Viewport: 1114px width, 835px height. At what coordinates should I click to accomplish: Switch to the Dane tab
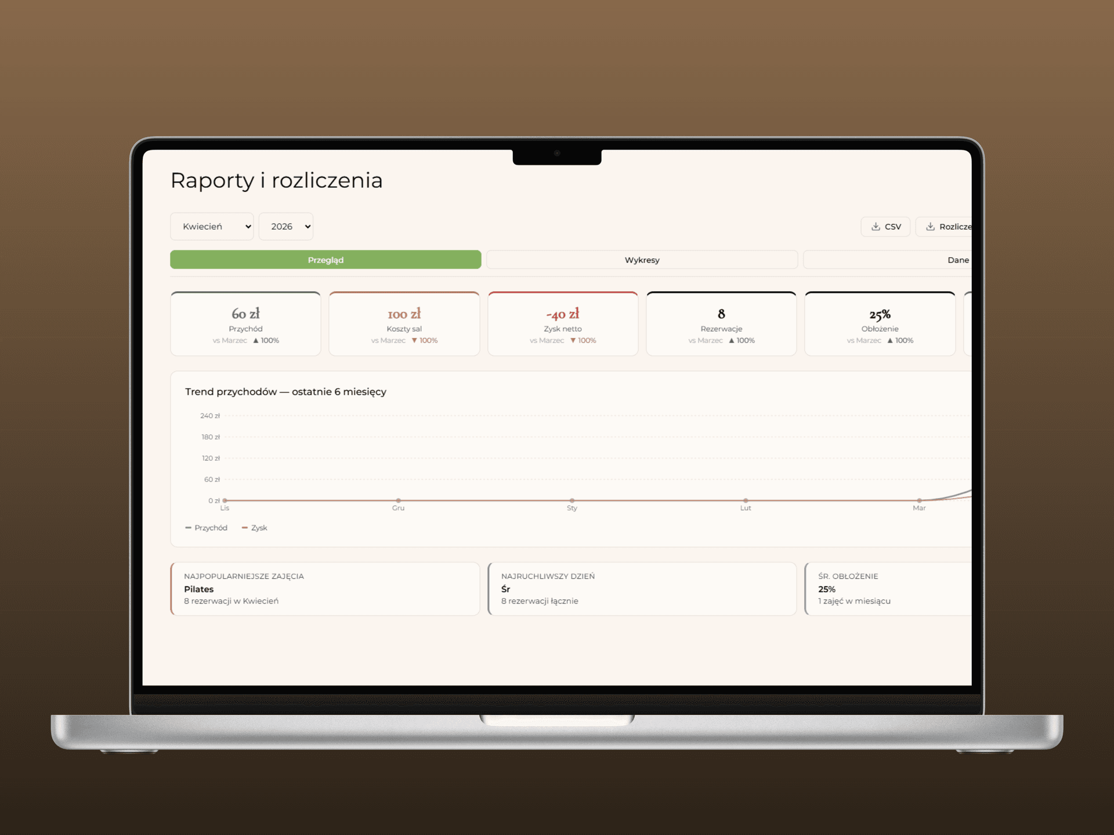click(x=888, y=260)
